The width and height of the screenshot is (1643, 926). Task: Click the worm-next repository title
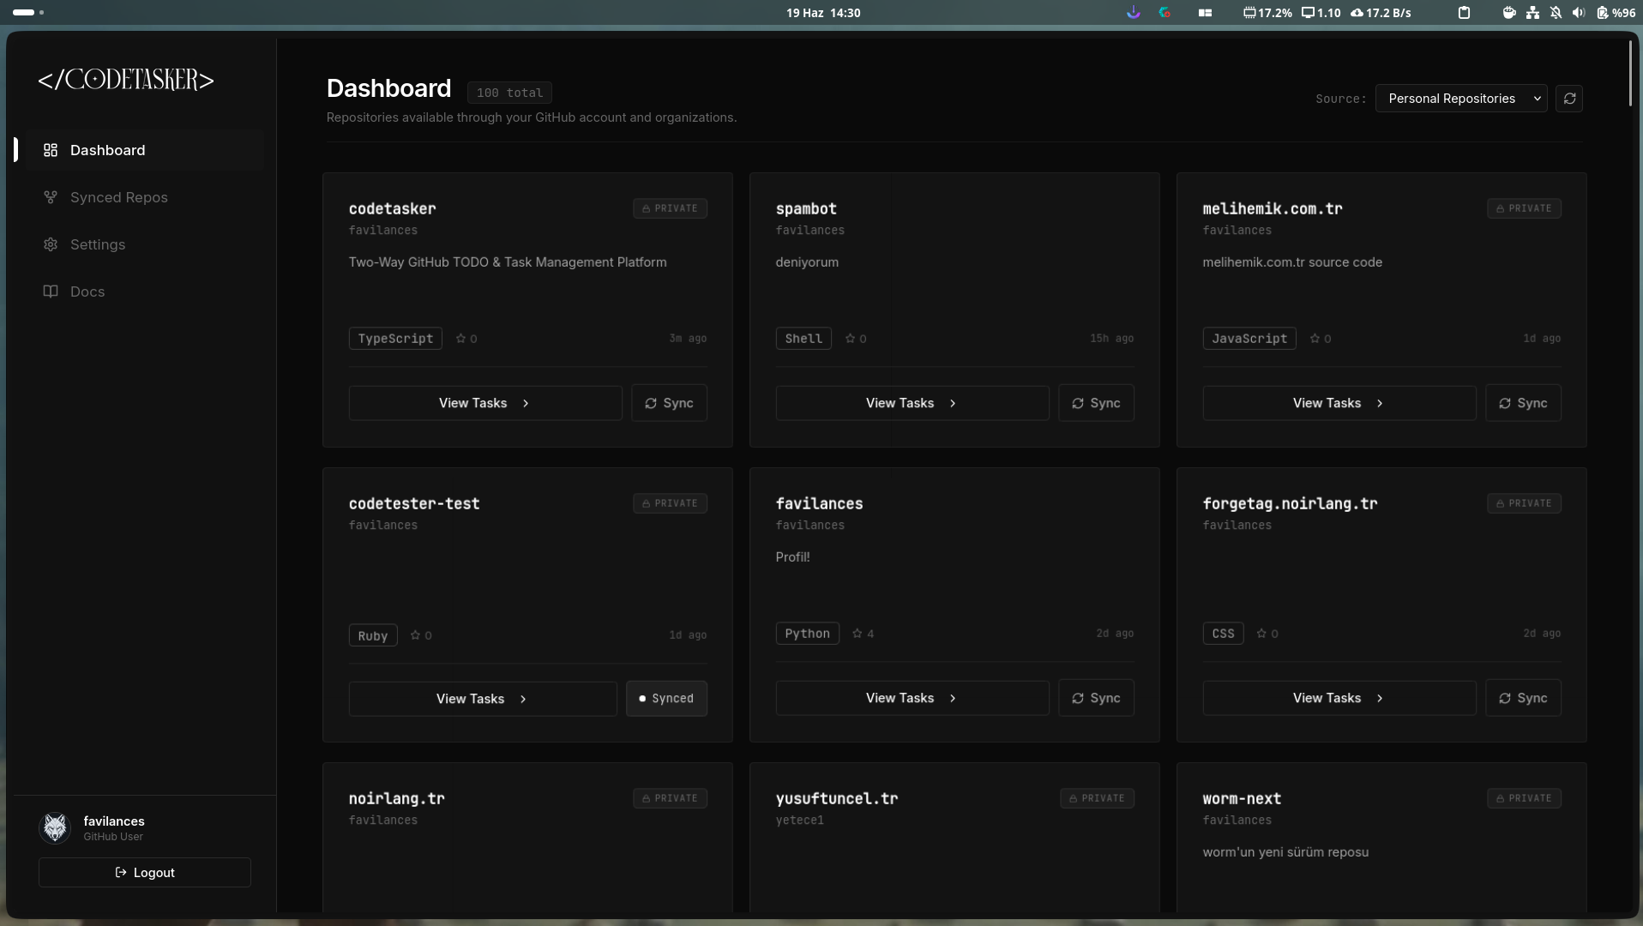1242,798
